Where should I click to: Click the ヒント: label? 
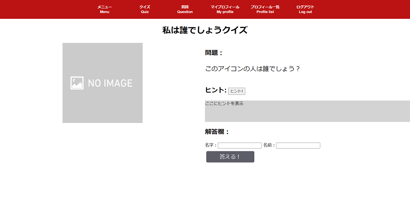tap(216, 90)
